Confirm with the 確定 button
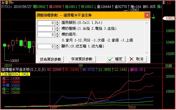Screen dimensions: 176x110 point(116,59)
